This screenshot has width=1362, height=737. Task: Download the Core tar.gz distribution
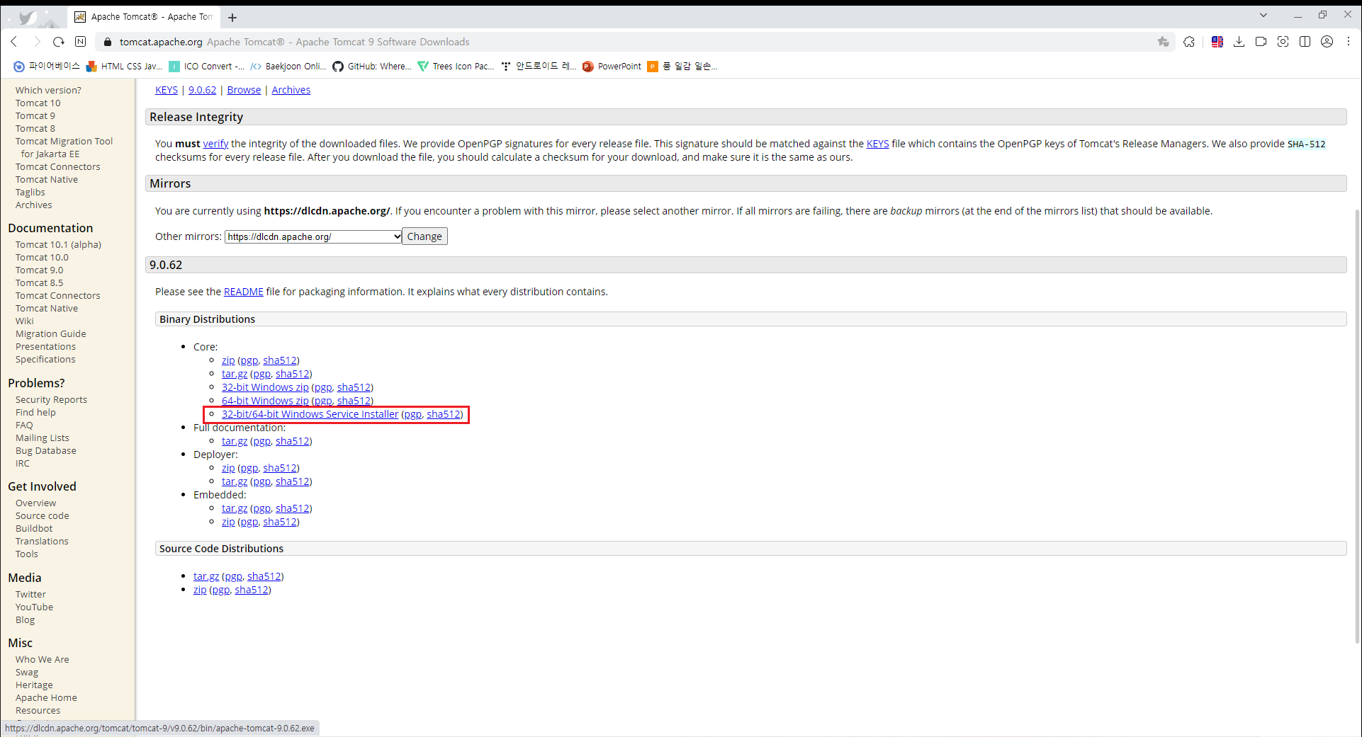(x=235, y=374)
